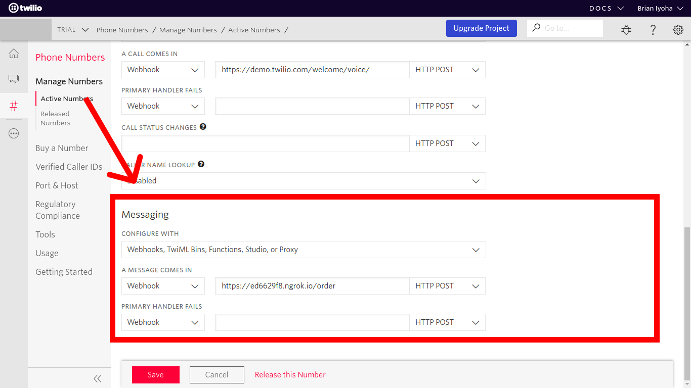Image resolution: width=691 pixels, height=388 pixels.
Task: Click Manage Numbers breadcrumb link
Action: [x=188, y=30]
